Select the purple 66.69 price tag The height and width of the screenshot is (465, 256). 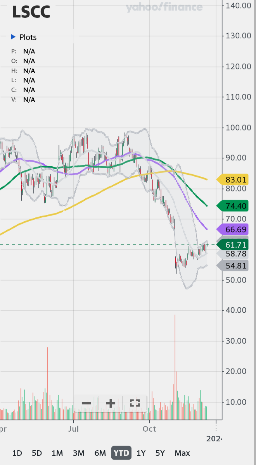point(235,229)
